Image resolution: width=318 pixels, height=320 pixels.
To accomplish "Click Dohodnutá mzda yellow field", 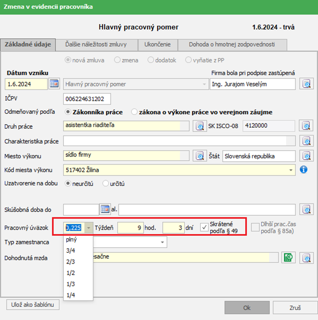I will (x=185, y=257).
